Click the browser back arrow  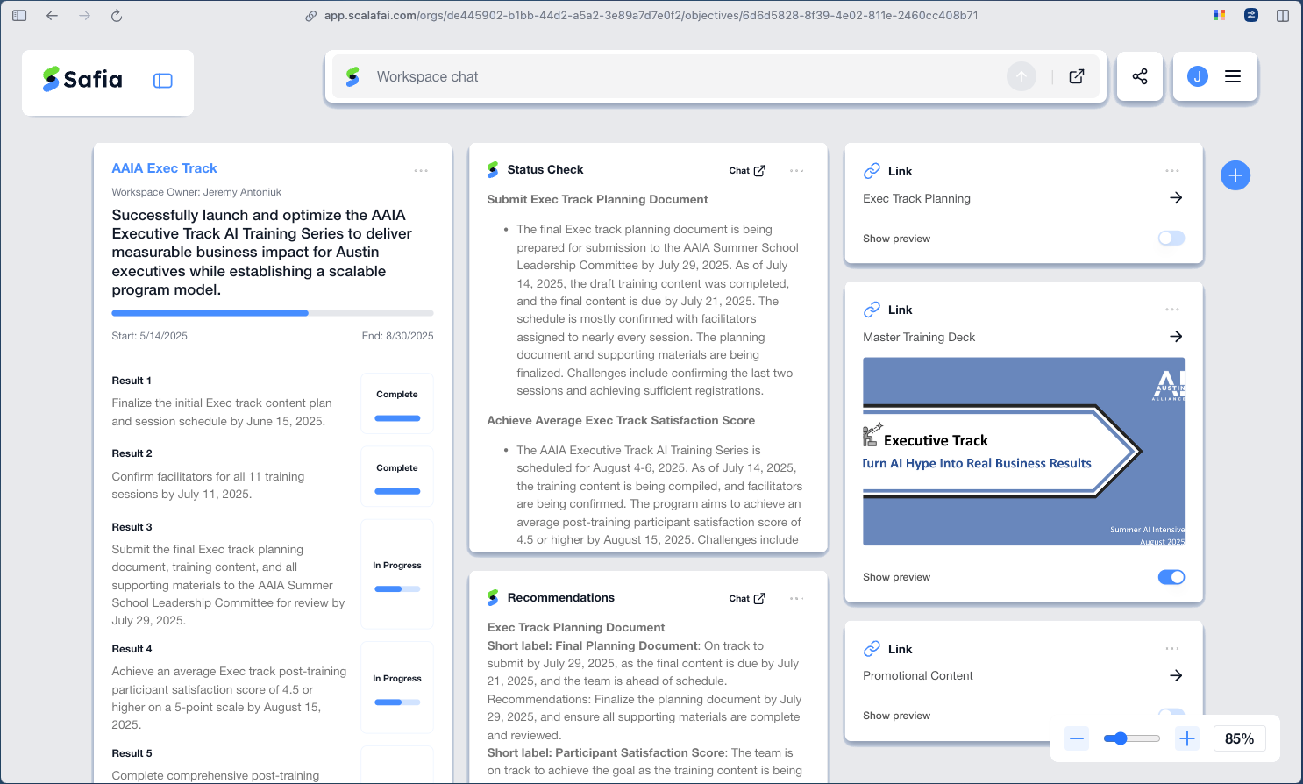[x=52, y=16]
